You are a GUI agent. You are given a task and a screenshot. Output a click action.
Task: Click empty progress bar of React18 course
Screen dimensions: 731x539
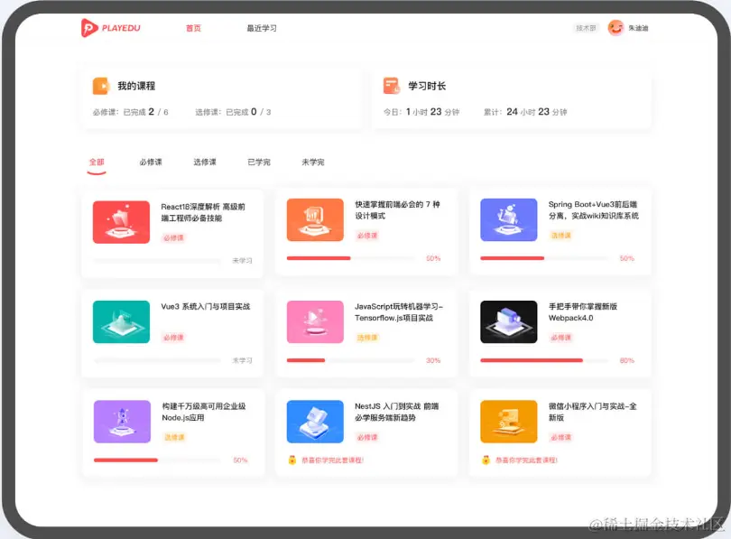coord(157,261)
